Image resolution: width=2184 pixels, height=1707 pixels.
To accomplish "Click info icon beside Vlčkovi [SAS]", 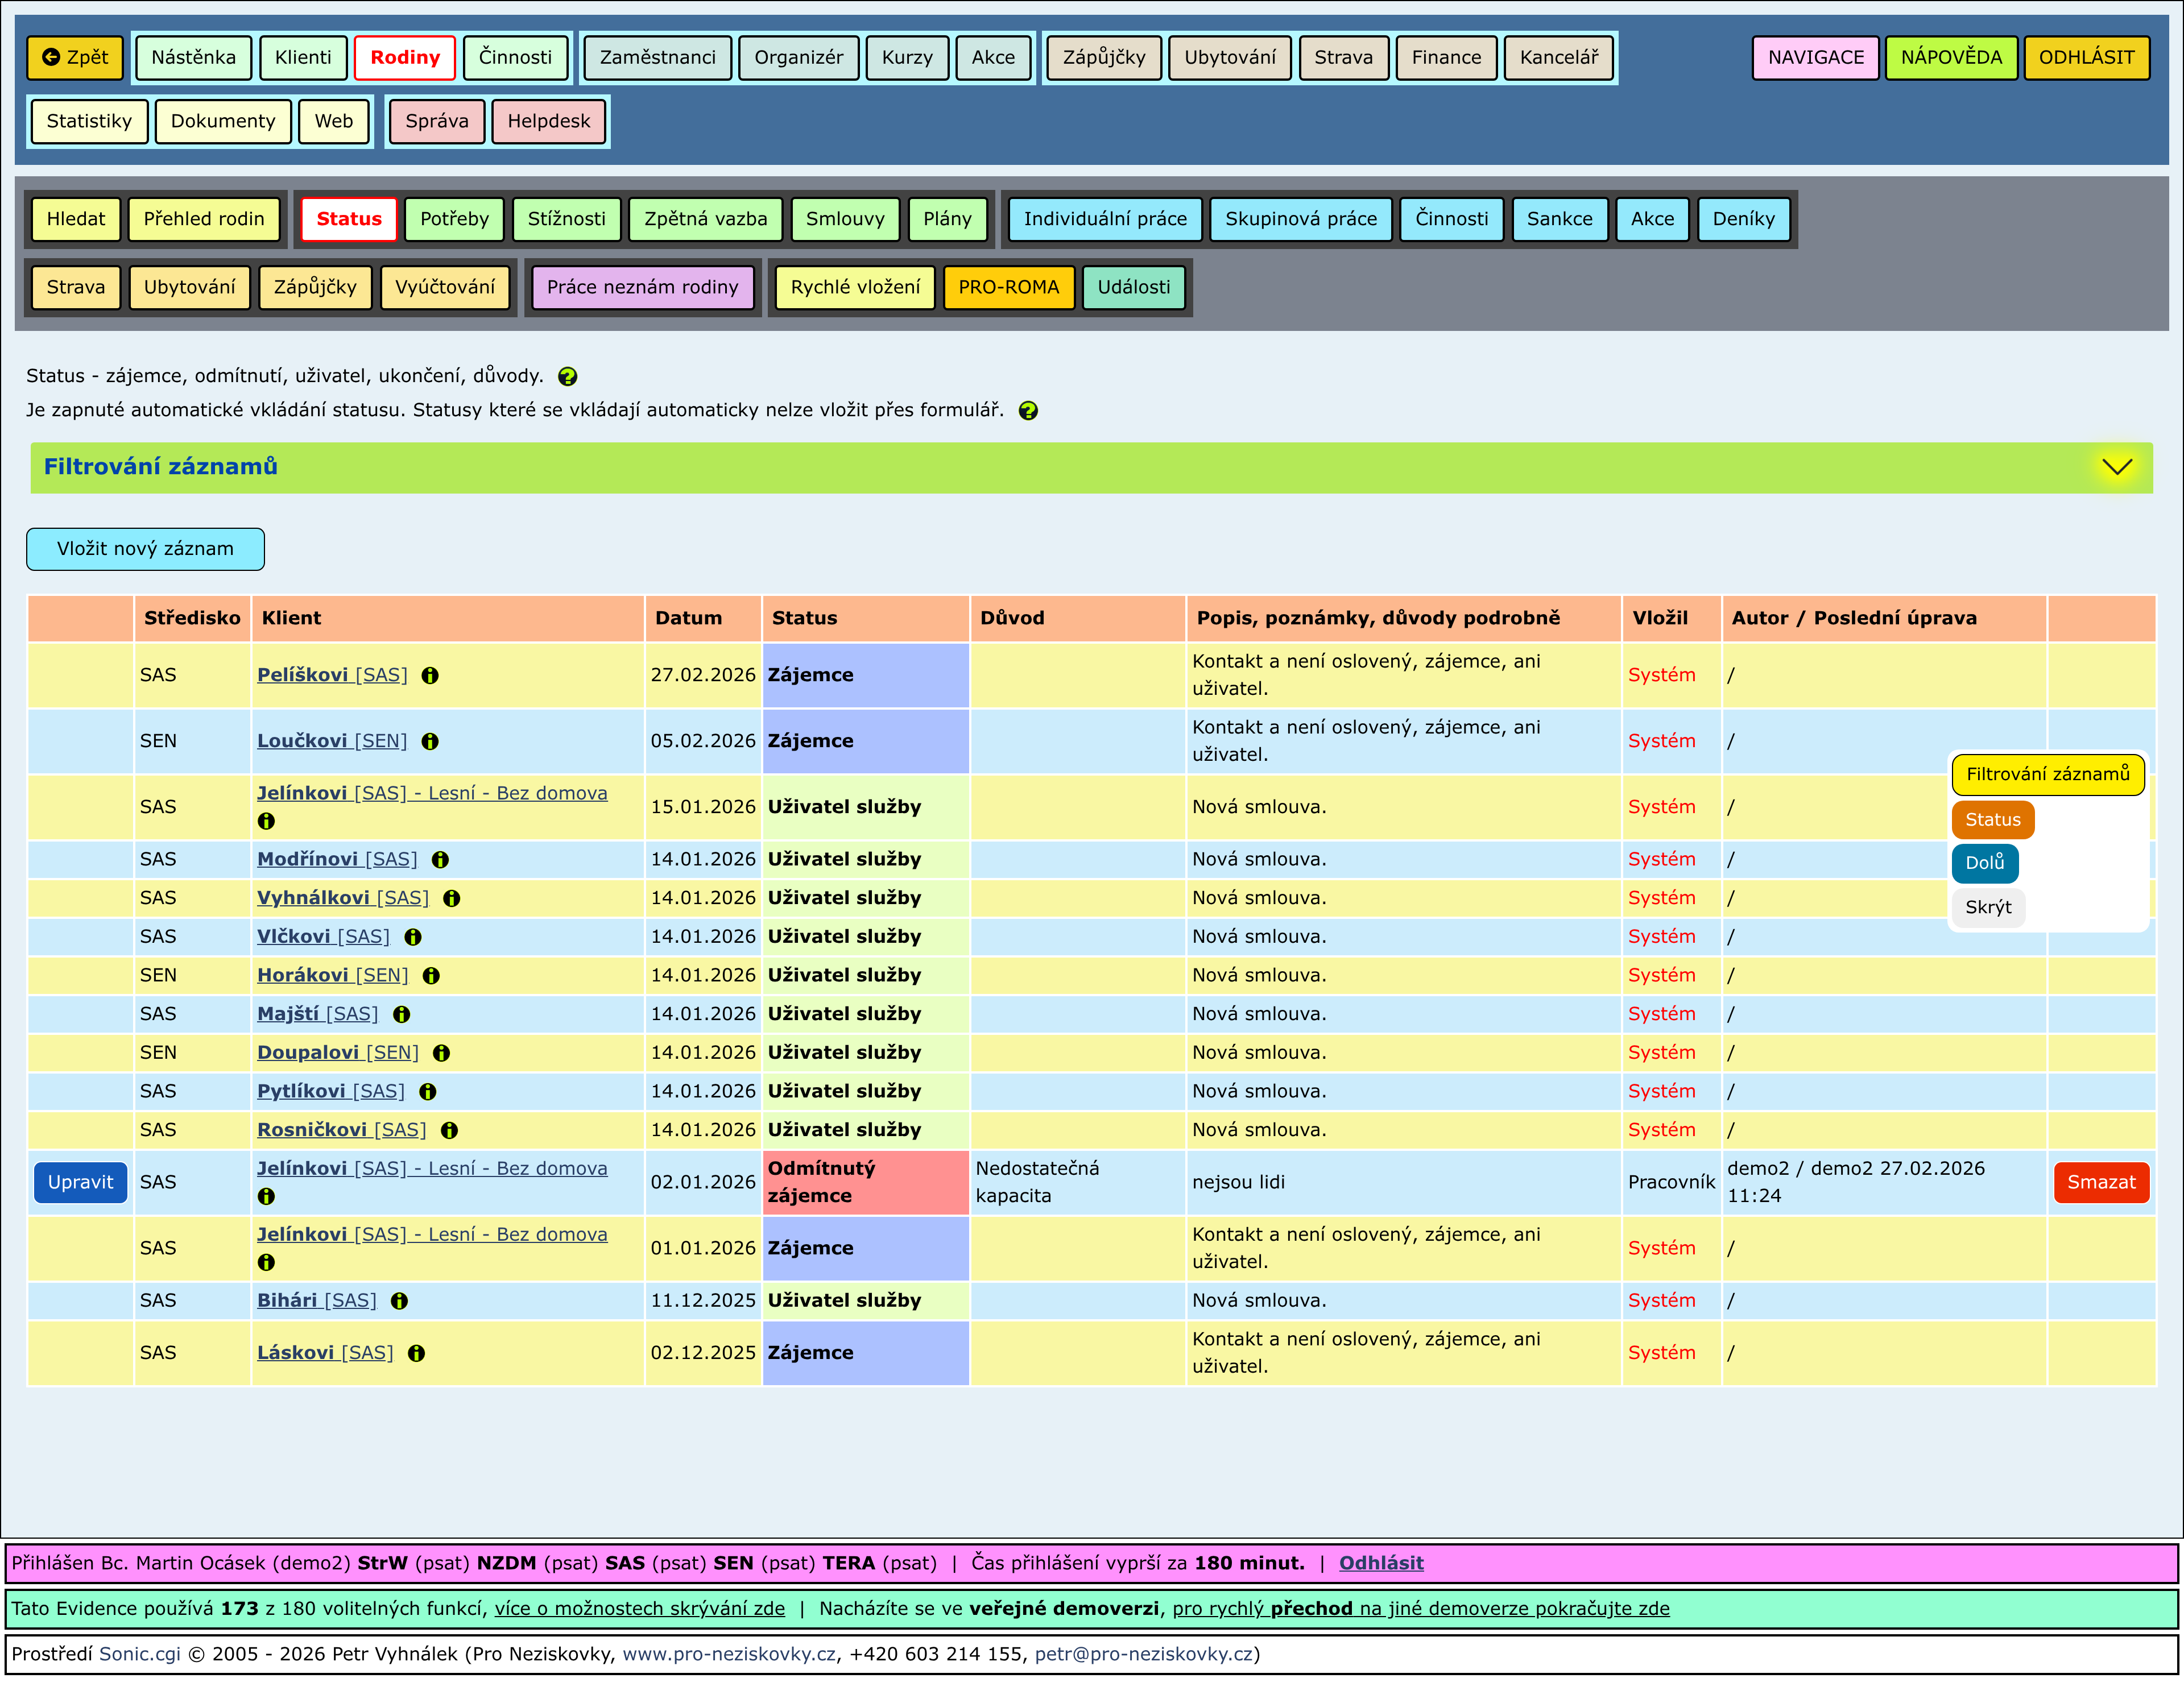I will [x=413, y=937].
